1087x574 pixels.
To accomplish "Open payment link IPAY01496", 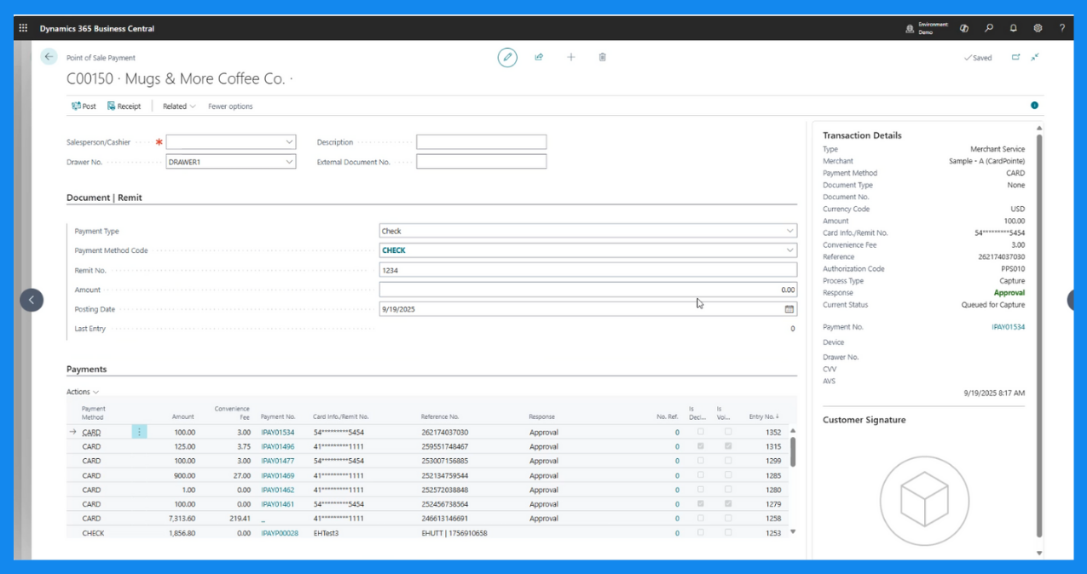I will [x=278, y=446].
